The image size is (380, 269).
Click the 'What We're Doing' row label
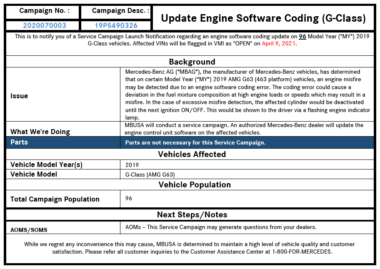pyautogui.click(x=40, y=132)
